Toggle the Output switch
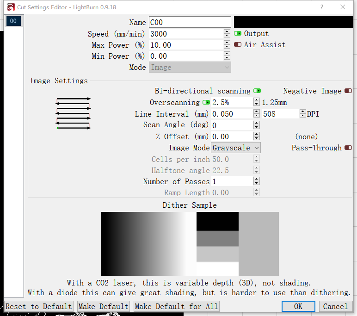357x316 pixels. (238, 33)
